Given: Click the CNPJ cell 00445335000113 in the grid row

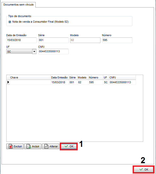Looking at the screenshot, I should pos(120,82).
